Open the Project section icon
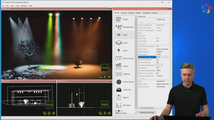 (x=119, y=19)
